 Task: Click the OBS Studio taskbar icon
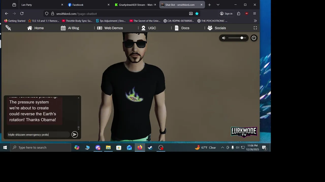161,148
